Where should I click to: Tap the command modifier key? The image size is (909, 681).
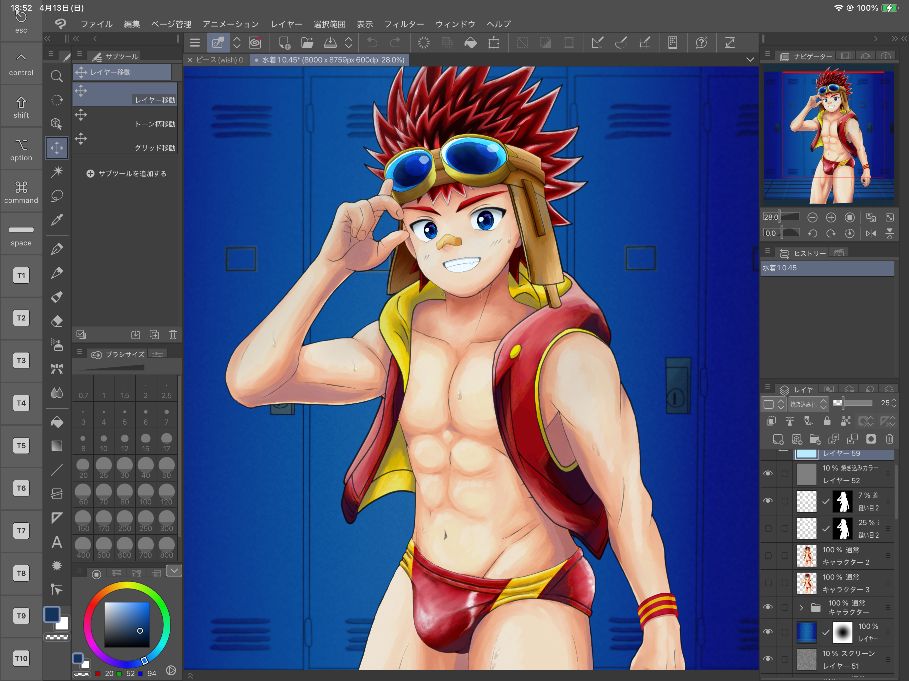pyautogui.click(x=21, y=192)
